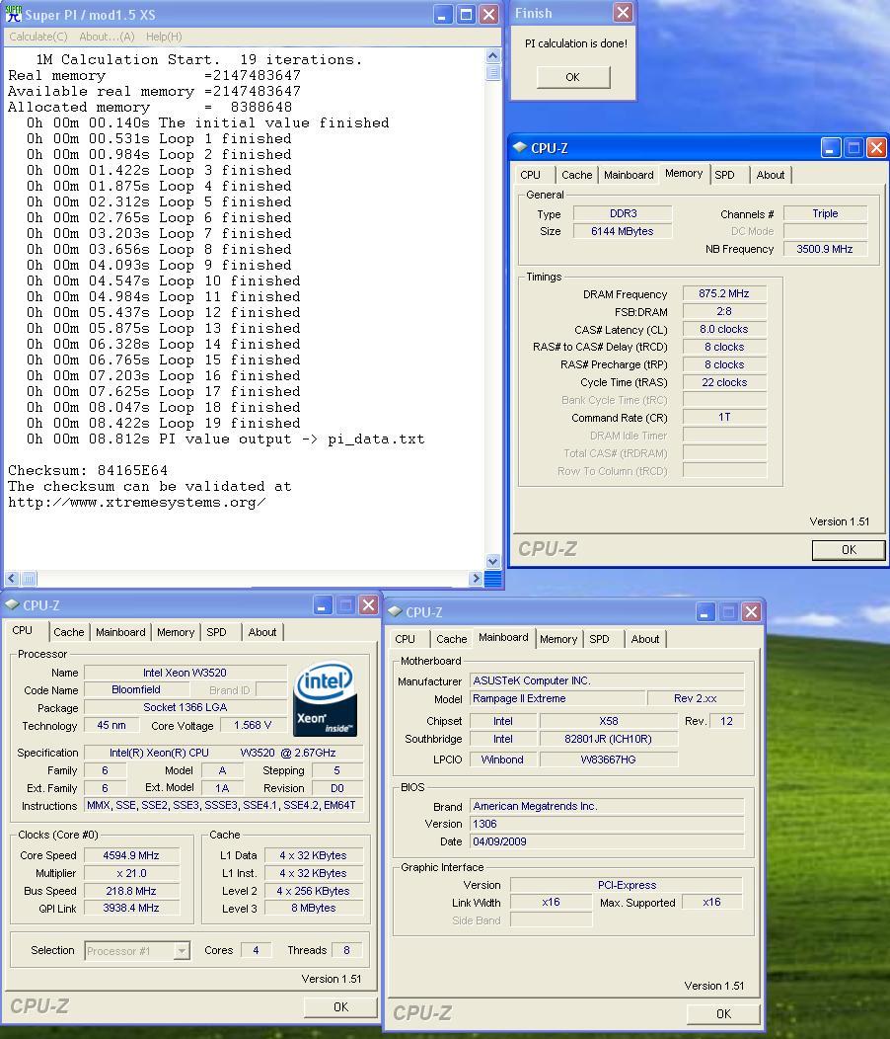Click the CPU-Z Mainboard window title icon
890x1039 pixels.
[x=395, y=611]
